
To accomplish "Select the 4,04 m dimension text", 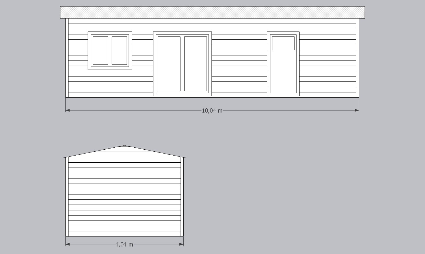I will coord(124,244).
